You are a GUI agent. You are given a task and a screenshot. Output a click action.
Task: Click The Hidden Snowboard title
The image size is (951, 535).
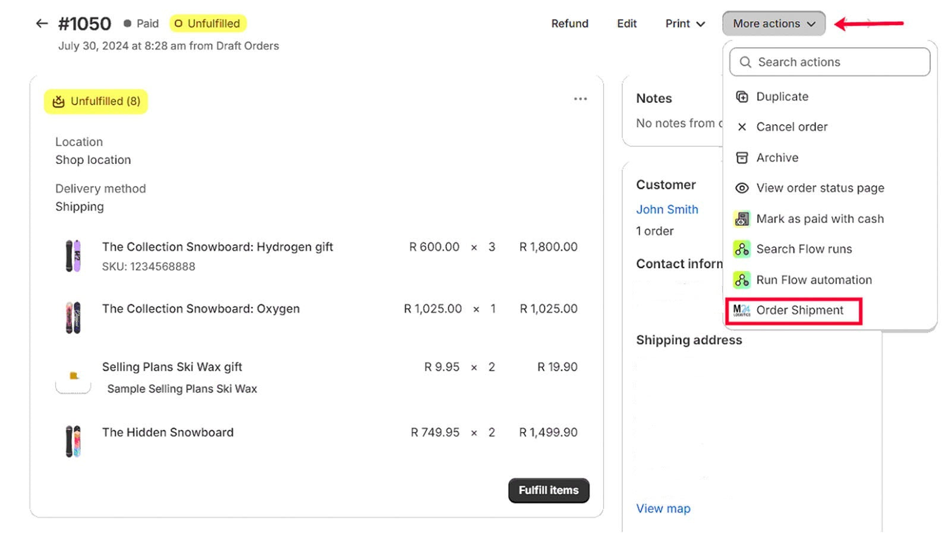pos(168,432)
